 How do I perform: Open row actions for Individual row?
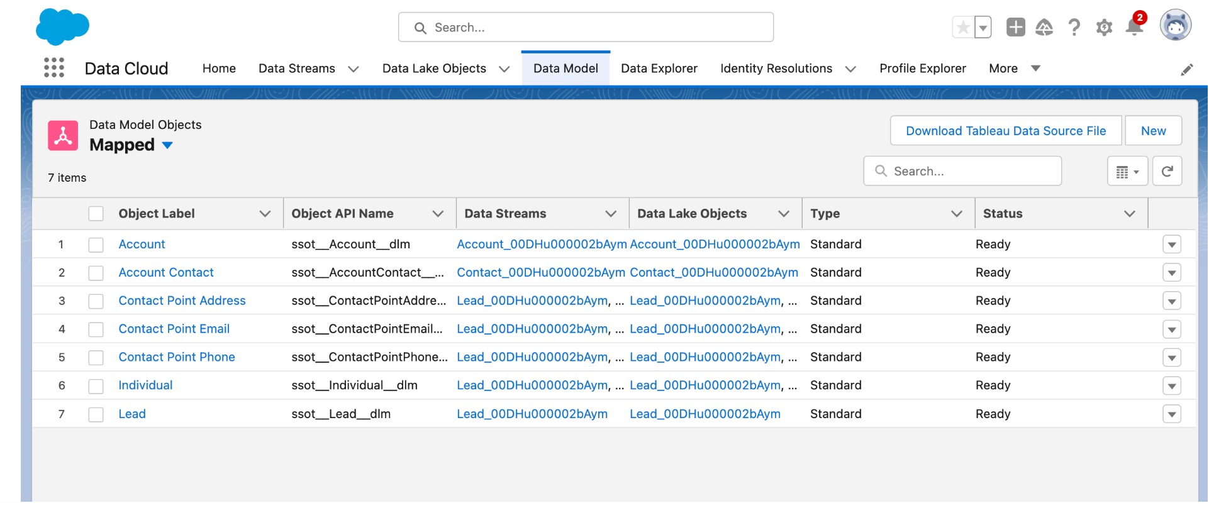tap(1172, 386)
